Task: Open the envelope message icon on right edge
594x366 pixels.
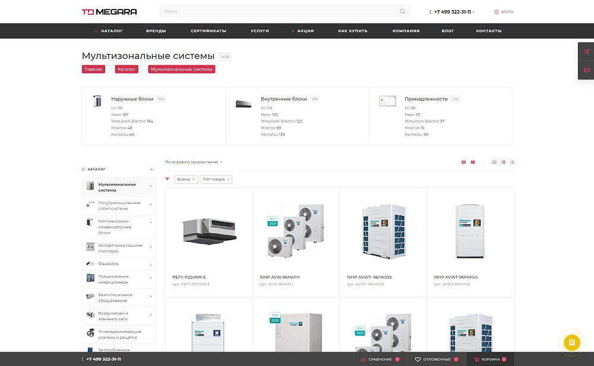Action: 586,70
